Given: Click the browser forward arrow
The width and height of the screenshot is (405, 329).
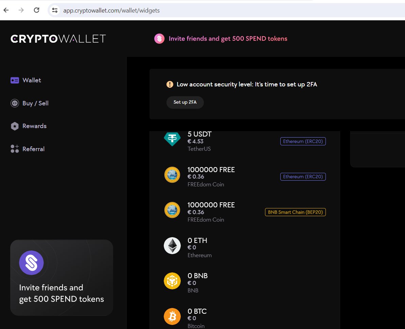Looking at the screenshot, I should coord(21,10).
